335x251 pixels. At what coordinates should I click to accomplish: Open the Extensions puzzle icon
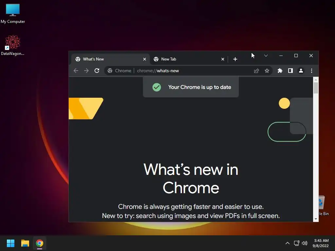pyautogui.click(x=280, y=71)
